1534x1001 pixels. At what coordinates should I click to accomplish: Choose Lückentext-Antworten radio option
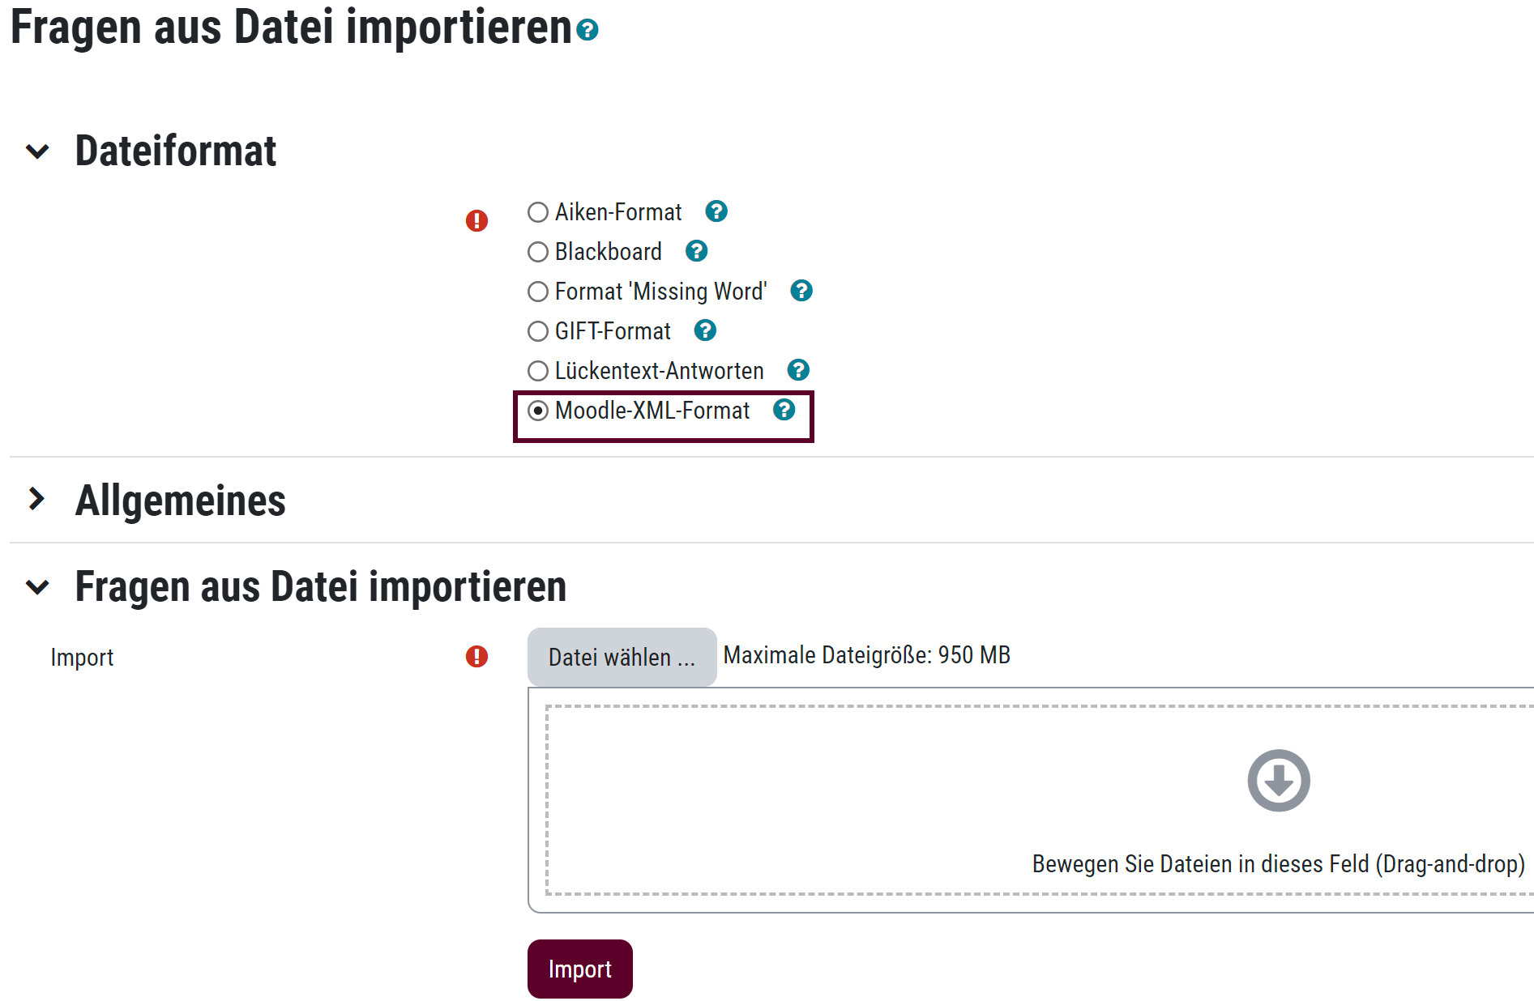click(538, 371)
